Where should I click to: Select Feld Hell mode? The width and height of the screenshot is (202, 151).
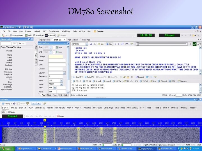(x=50, y=108)
